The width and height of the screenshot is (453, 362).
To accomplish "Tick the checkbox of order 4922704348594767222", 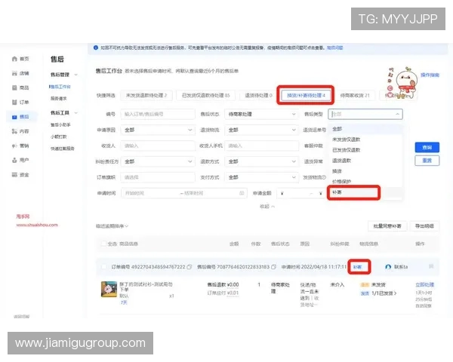I will [103, 267].
